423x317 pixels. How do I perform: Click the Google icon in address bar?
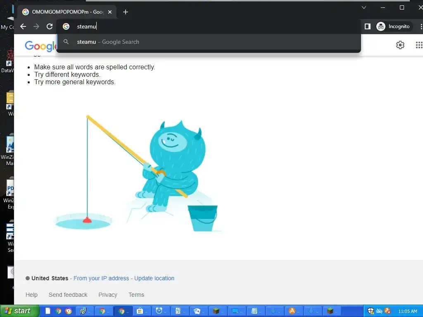pos(66,26)
